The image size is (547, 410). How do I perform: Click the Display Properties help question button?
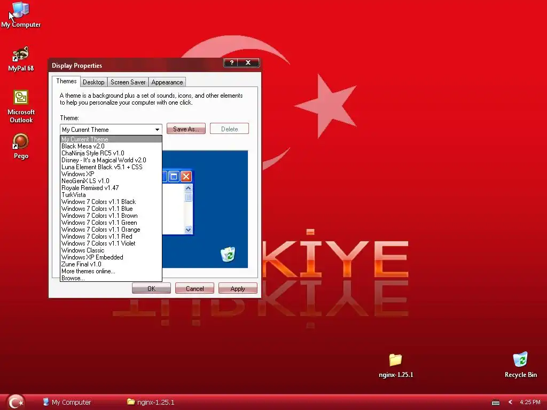[x=231, y=62]
